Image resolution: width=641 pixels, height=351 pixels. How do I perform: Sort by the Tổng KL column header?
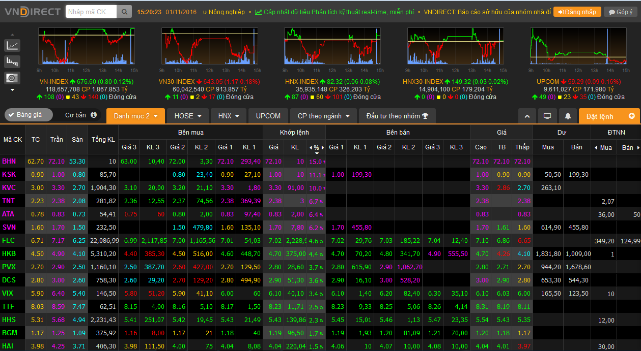[103, 140]
